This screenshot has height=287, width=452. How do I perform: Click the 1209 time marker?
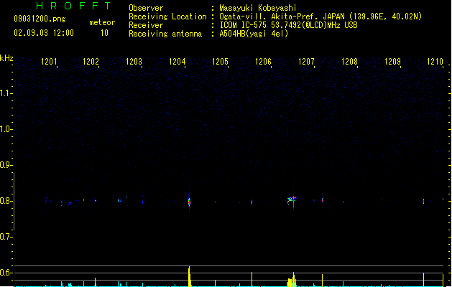click(392, 62)
